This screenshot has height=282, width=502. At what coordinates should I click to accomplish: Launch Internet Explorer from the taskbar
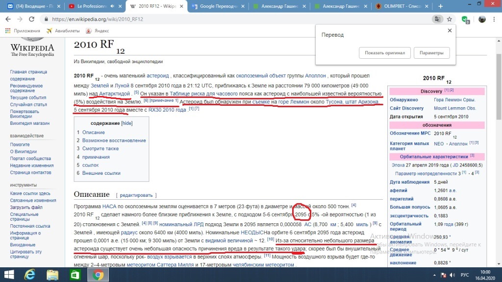[x=30, y=275]
